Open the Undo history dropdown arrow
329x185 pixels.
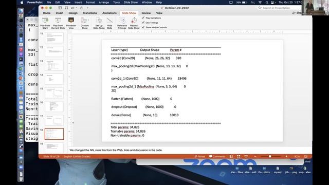[x=76, y=8]
